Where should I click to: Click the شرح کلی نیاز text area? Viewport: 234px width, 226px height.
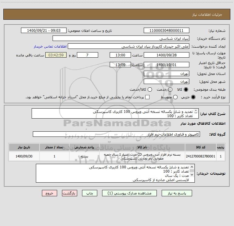tap(115, 113)
